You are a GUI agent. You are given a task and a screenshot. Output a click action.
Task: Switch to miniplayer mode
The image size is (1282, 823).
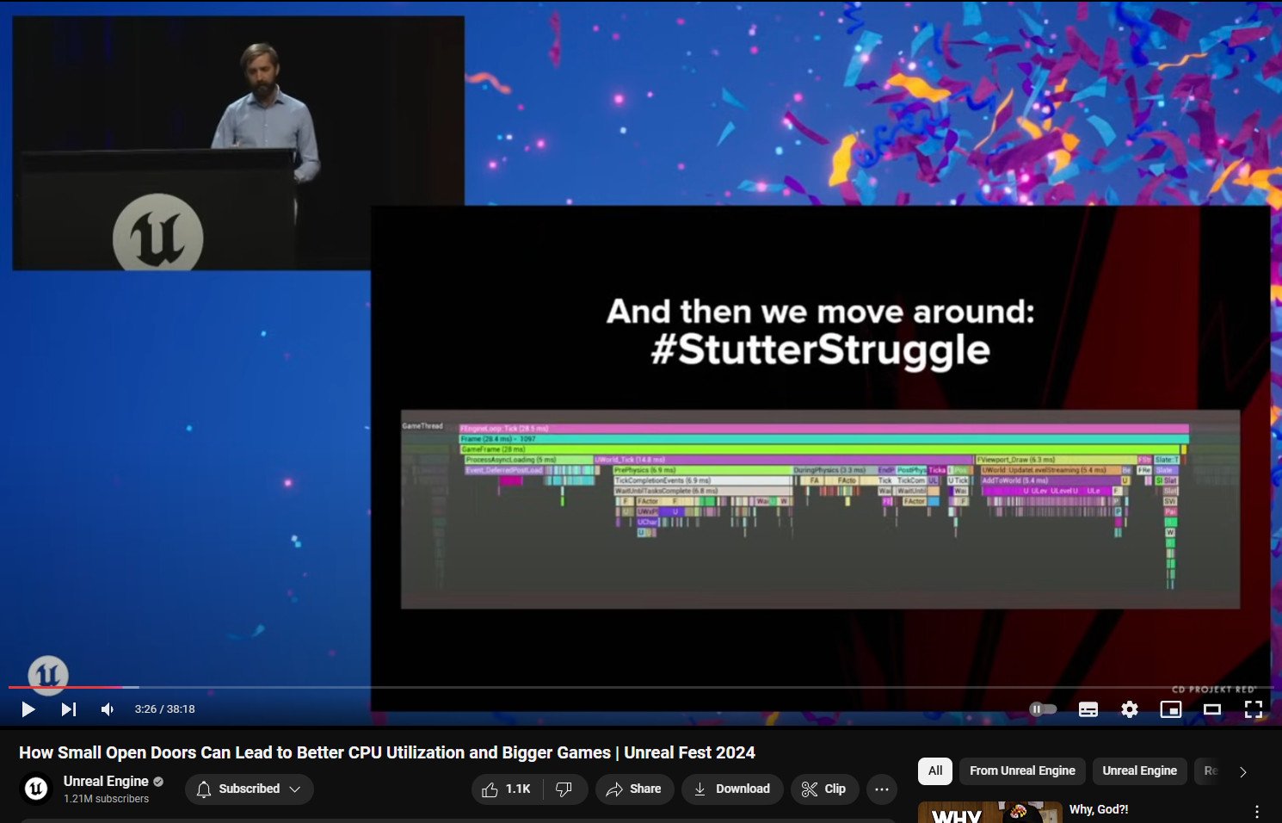point(1171,709)
